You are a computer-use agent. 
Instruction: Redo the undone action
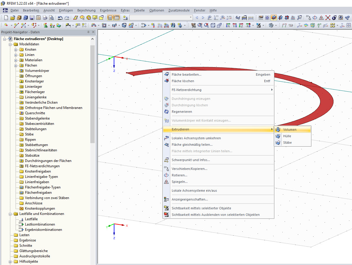(66, 17)
